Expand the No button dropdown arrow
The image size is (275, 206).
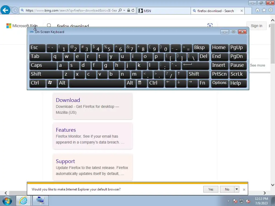(x=237, y=189)
